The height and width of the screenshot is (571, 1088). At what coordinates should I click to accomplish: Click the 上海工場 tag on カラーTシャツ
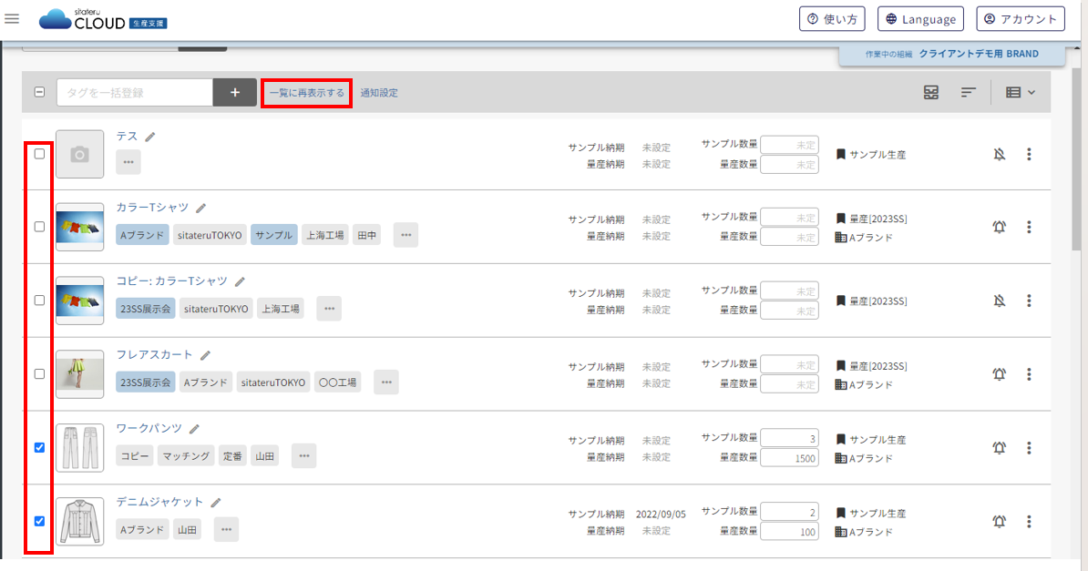pyautogui.click(x=324, y=235)
